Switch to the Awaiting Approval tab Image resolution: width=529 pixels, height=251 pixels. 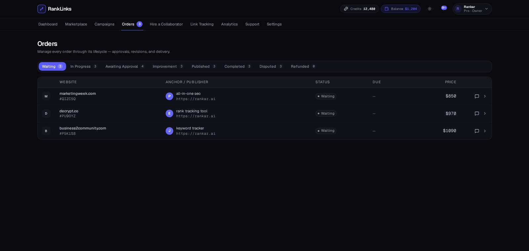(125, 66)
